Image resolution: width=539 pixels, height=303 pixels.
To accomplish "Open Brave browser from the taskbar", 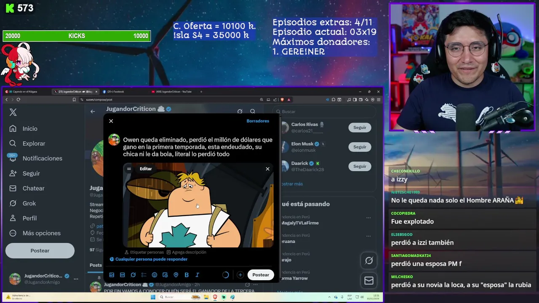I will point(215,297).
